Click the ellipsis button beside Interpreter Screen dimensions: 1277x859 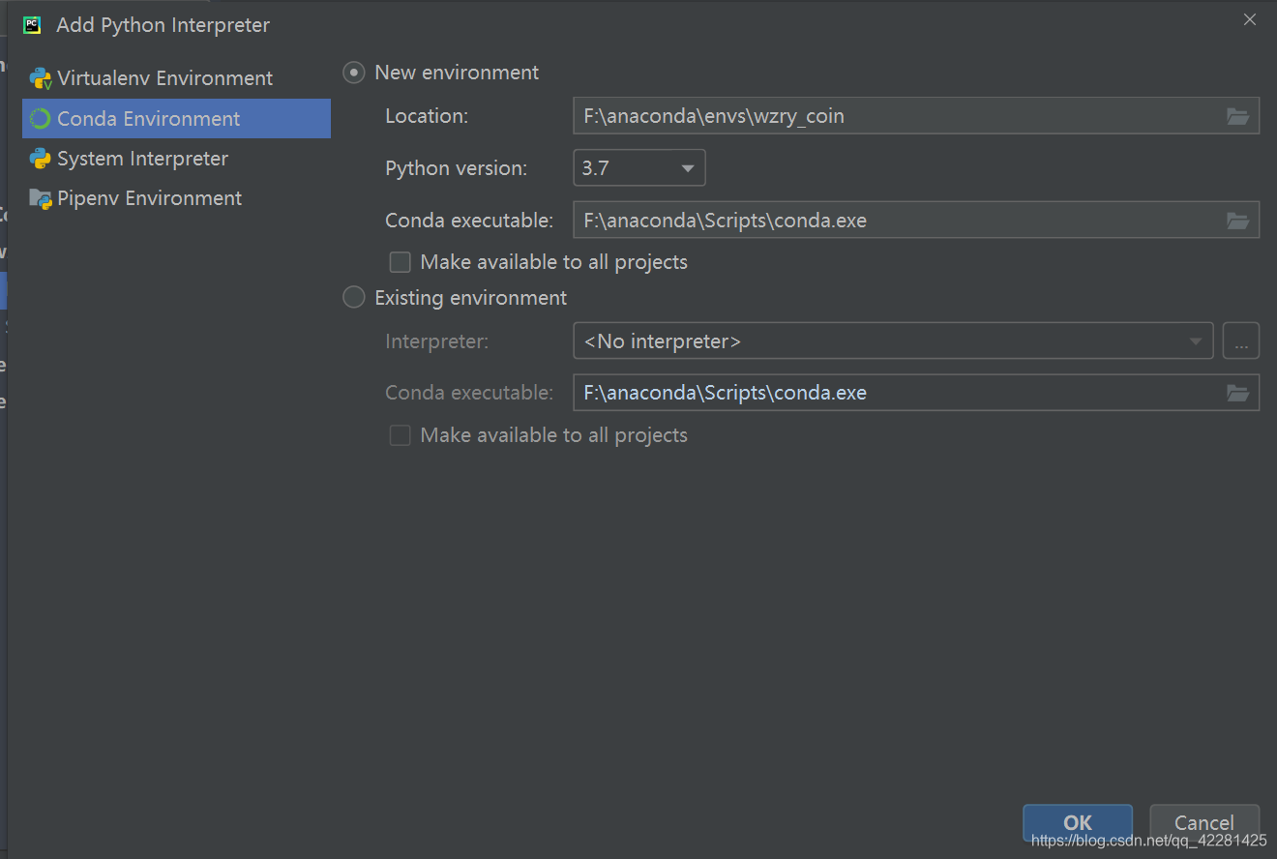(1241, 341)
